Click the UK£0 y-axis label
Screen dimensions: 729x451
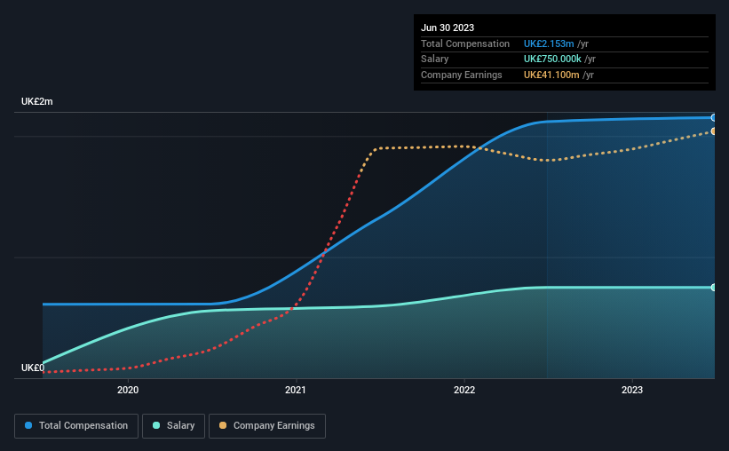33,368
